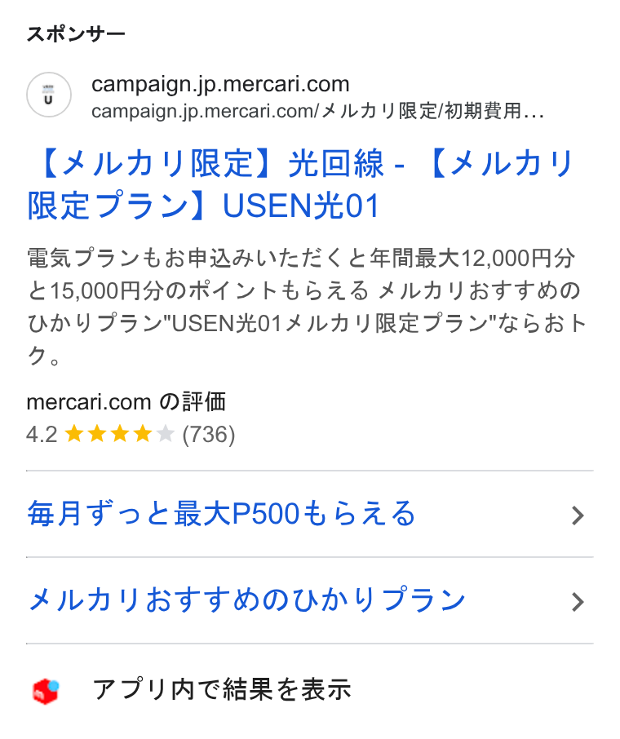Open the メルカリおすすめのひかりプラン sitelink
Image resolution: width=620 pixels, height=739 pixels.
point(246,600)
